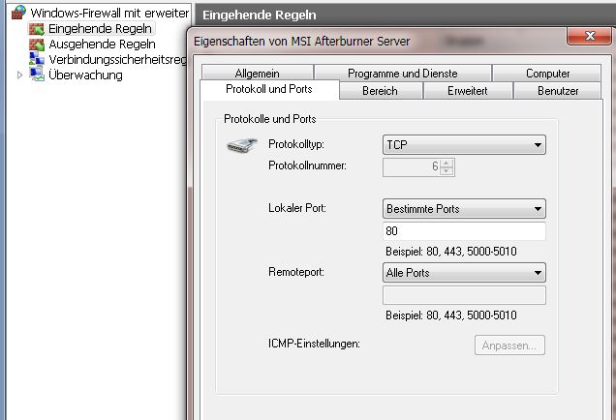This screenshot has height=420, width=616.
Task: Open the Lokaler Port Bestimmte Ports dropdown
Action: point(464,209)
